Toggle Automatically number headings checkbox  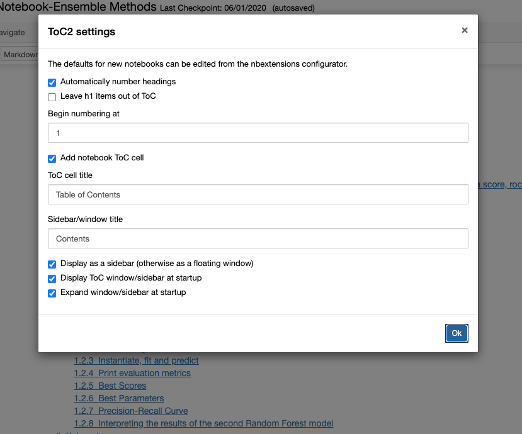pyautogui.click(x=52, y=82)
